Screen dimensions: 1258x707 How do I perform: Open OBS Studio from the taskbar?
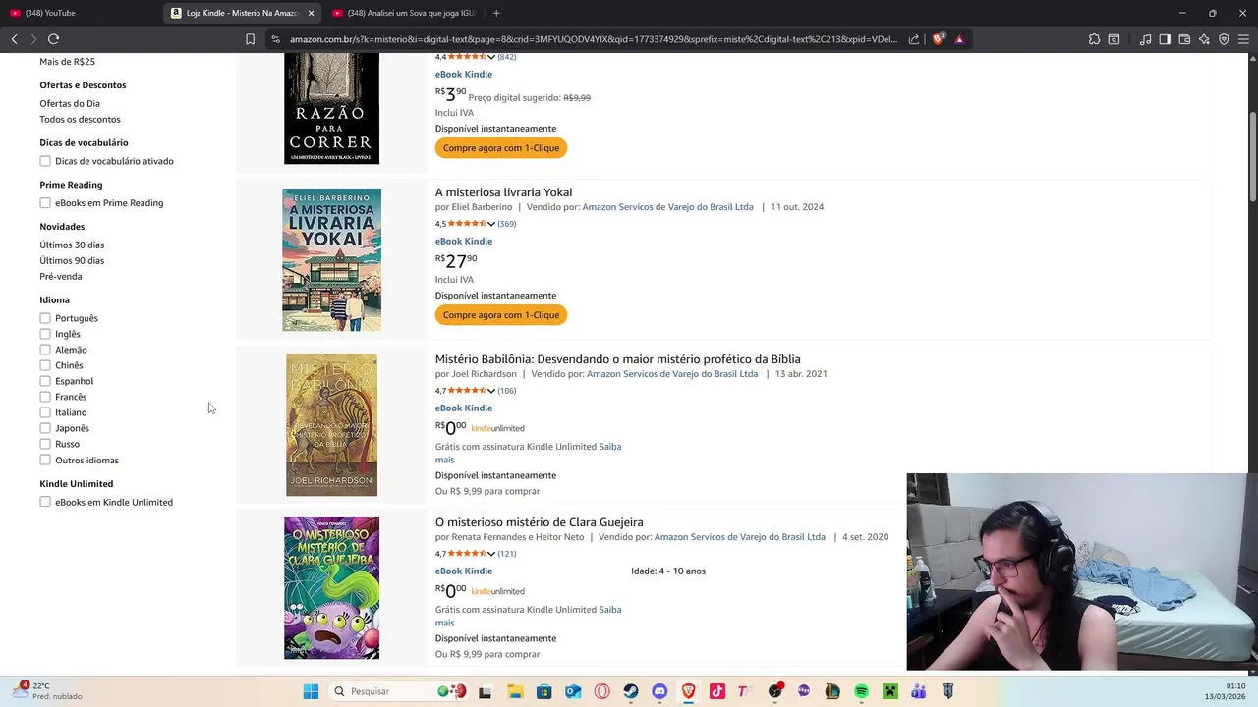(x=775, y=691)
